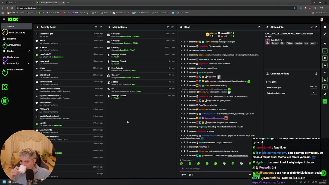Go back from Set goals
This screenshot has height=185, width=329.
267,82
